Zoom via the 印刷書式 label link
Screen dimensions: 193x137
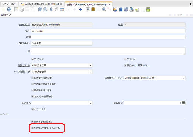pos(26,103)
